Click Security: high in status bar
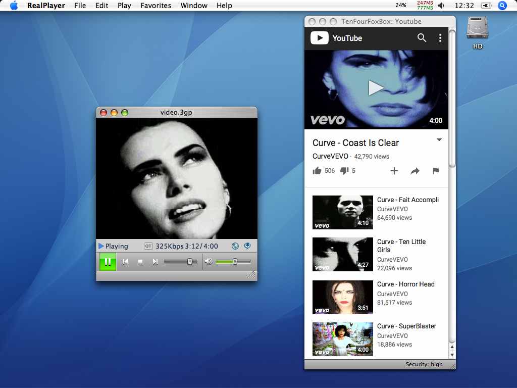517x388 pixels. click(424, 364)
